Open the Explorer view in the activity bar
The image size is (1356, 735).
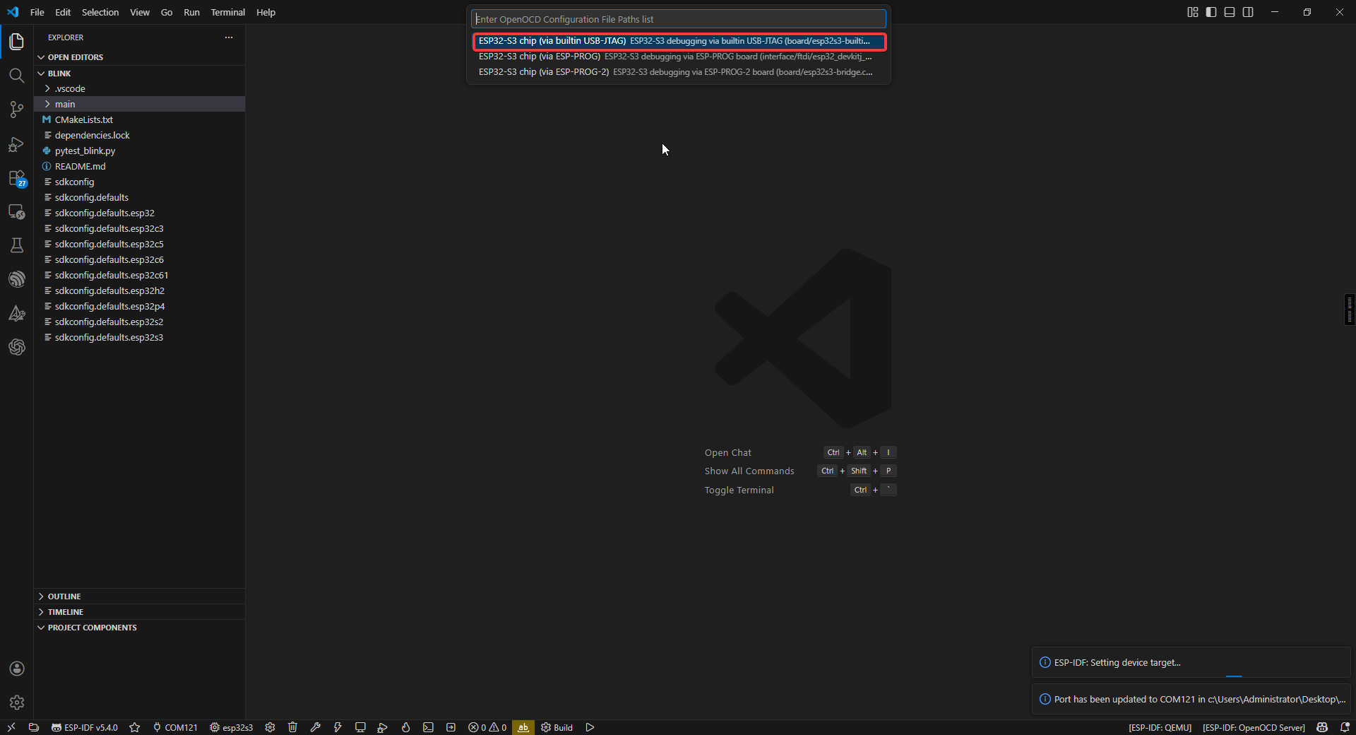(17, 42)
